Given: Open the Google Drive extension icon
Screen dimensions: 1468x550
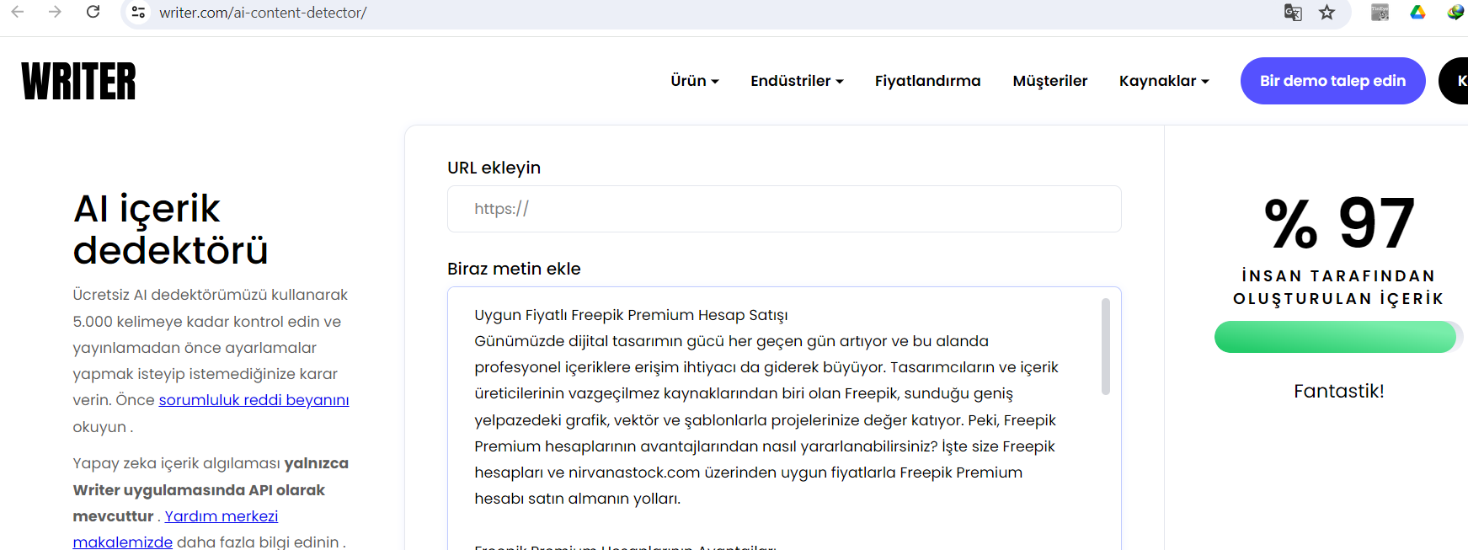Looking at the screenshot, I should click(x=1418, y=13).
